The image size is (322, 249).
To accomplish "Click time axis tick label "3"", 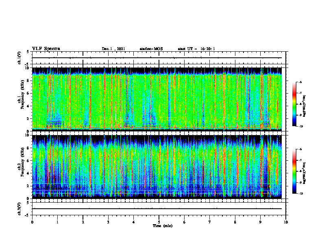I will pos(108,222).
